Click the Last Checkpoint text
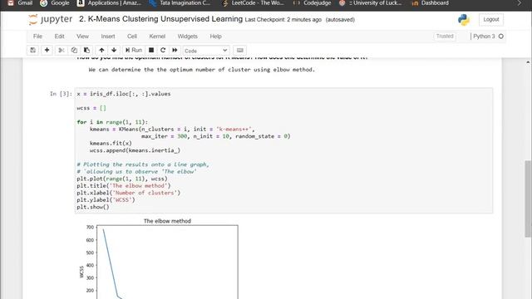 [x=283, y=20]
